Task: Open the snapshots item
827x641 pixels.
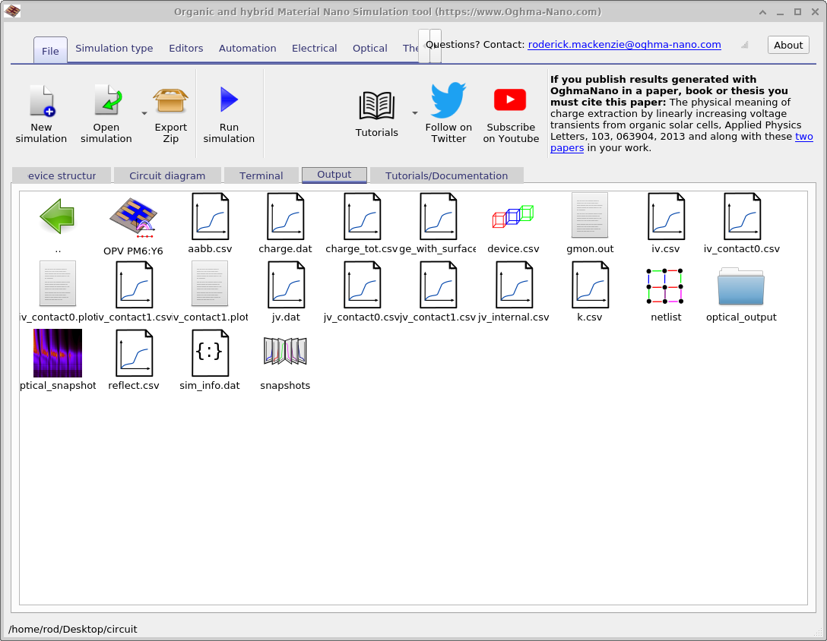Action: pos(285,352)
